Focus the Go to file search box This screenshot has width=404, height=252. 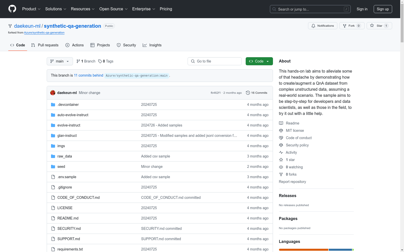(x=215, y=61)
